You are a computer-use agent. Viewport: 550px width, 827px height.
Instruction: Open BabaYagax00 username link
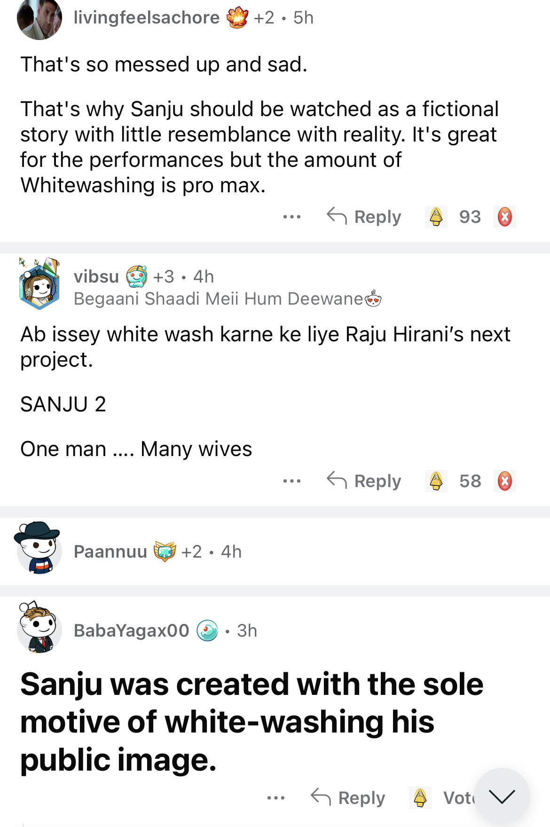(132, 630)
